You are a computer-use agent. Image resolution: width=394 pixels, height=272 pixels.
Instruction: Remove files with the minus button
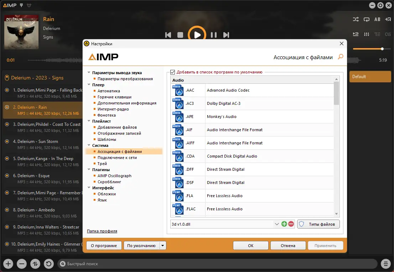tap(22, 264)
